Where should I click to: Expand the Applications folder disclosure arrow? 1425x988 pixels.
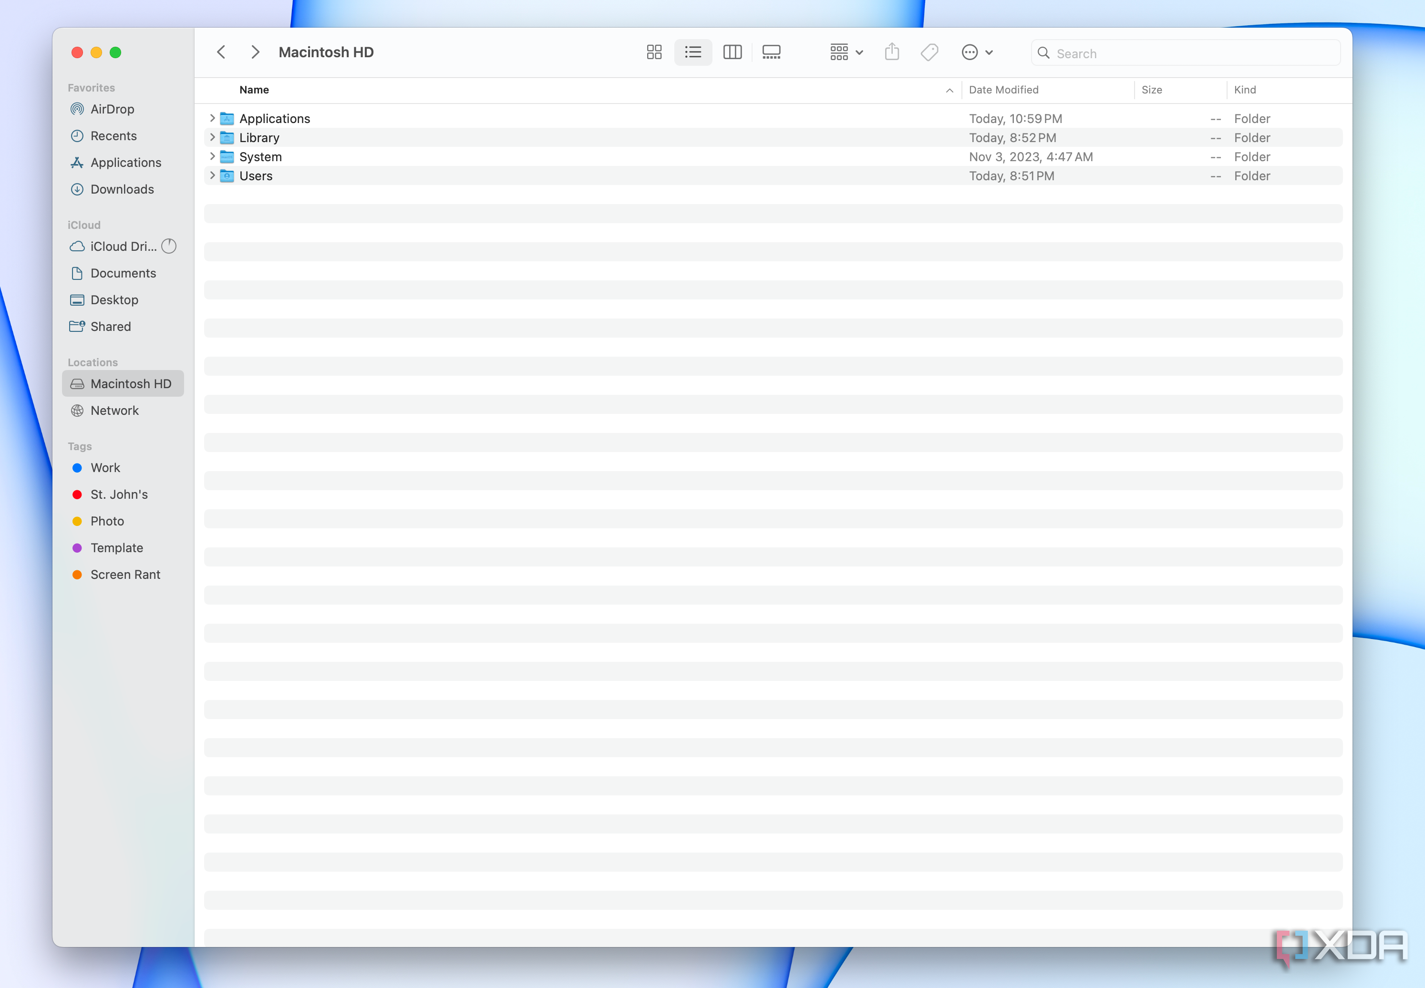tap(212, 118)
